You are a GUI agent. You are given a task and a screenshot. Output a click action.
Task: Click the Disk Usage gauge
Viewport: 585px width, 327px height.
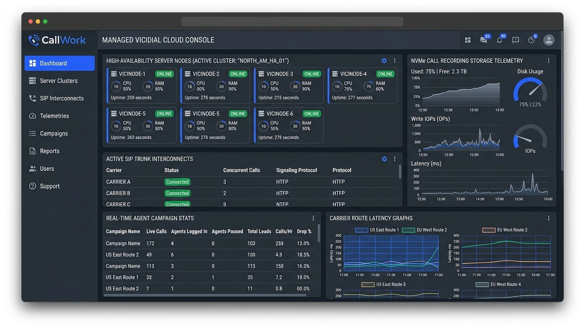click(x=530, y=91)
